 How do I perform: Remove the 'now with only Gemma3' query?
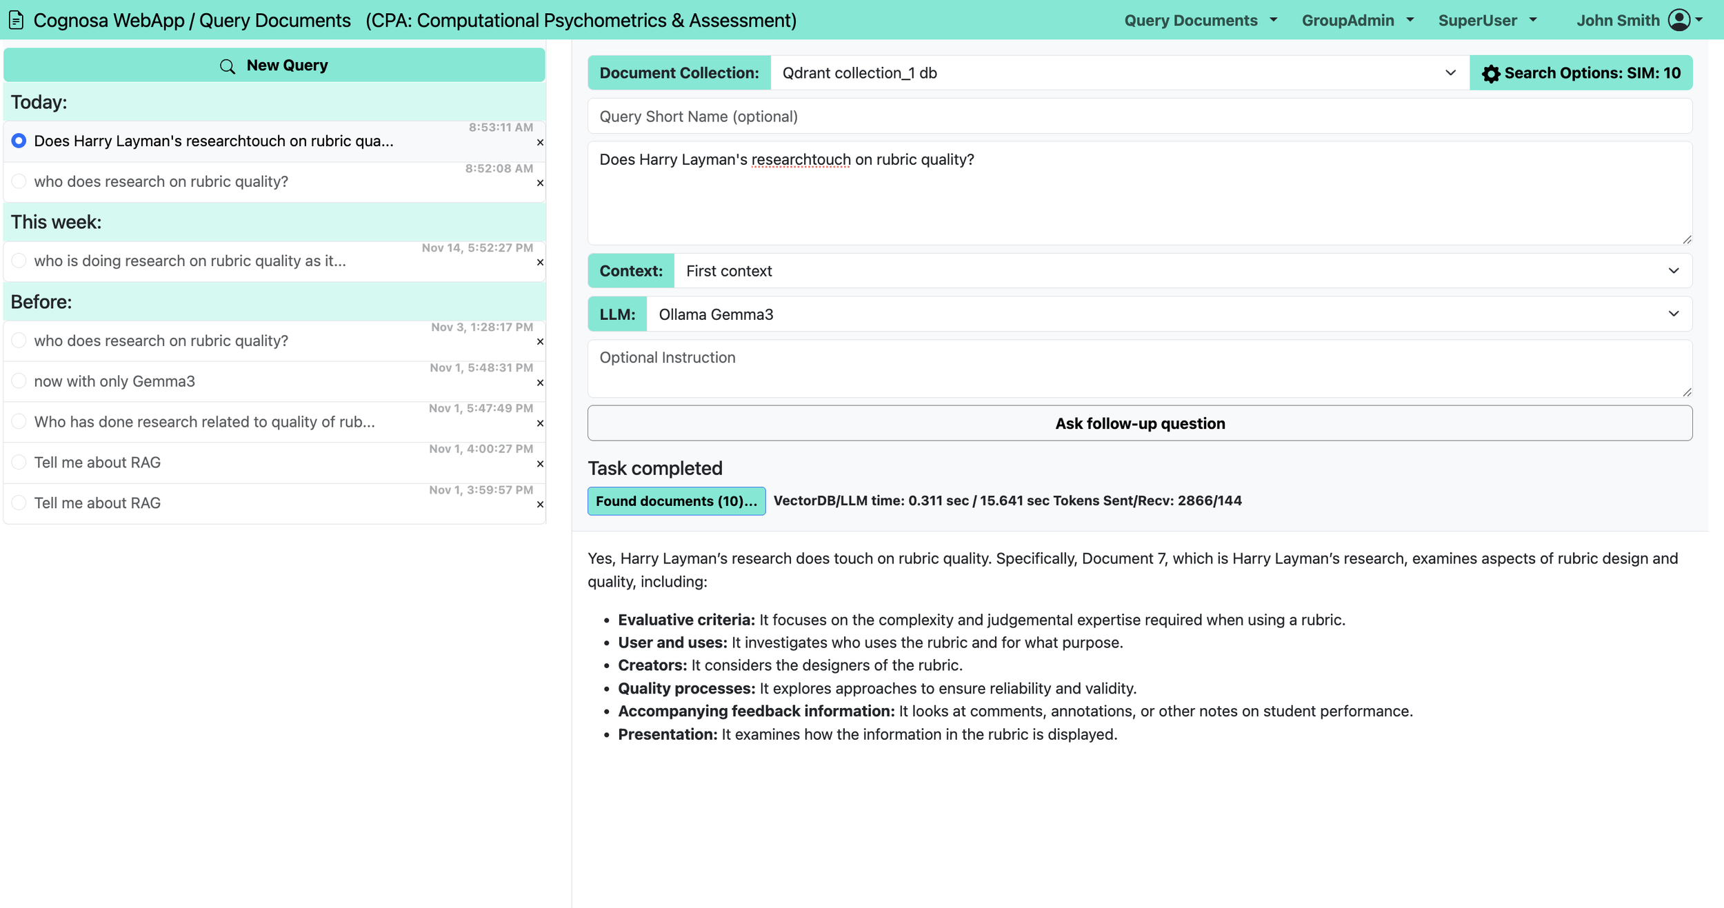pyautogui.click(x=540, y=383)
